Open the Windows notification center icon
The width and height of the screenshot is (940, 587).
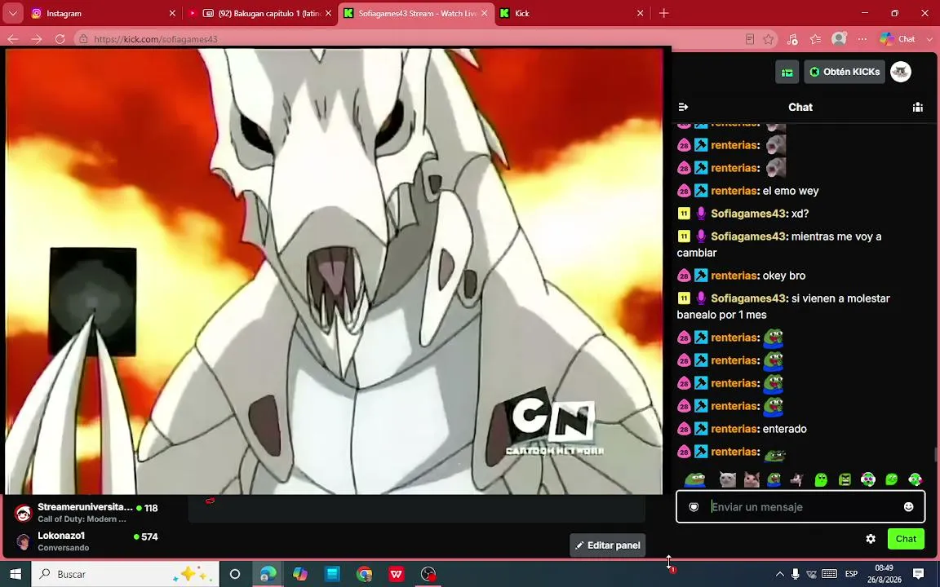coord(918,574)
